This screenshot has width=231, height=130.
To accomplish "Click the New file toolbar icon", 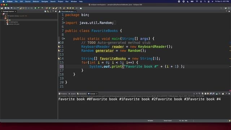I will [2, 8].
